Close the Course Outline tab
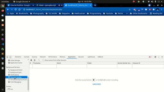 (x=33, y=5)
